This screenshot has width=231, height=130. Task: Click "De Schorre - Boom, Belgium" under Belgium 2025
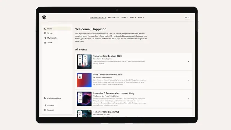pyautogui.click(x=102, y=59)
